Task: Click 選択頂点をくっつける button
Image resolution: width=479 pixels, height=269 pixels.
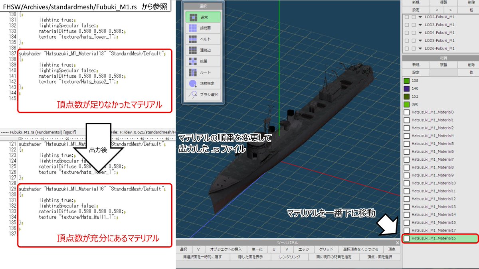Action: click(361, 249)
